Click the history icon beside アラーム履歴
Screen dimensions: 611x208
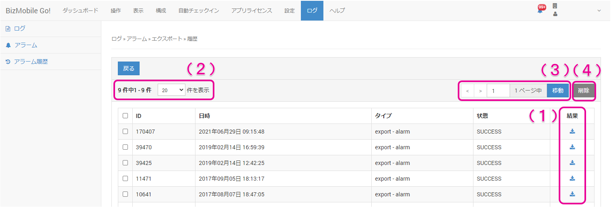(8, 62)
